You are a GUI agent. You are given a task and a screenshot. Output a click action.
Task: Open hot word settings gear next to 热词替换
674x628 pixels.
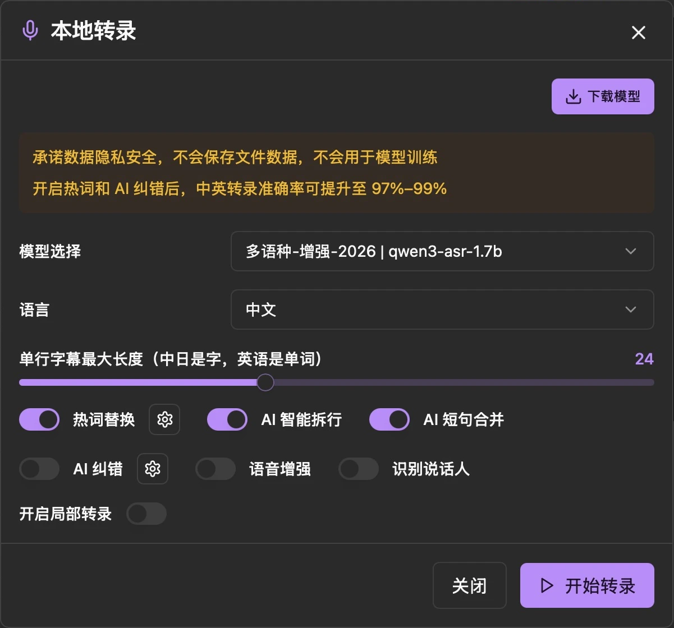[164, 419]
